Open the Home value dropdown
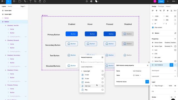The image size is (178, 100). [137, 75]
